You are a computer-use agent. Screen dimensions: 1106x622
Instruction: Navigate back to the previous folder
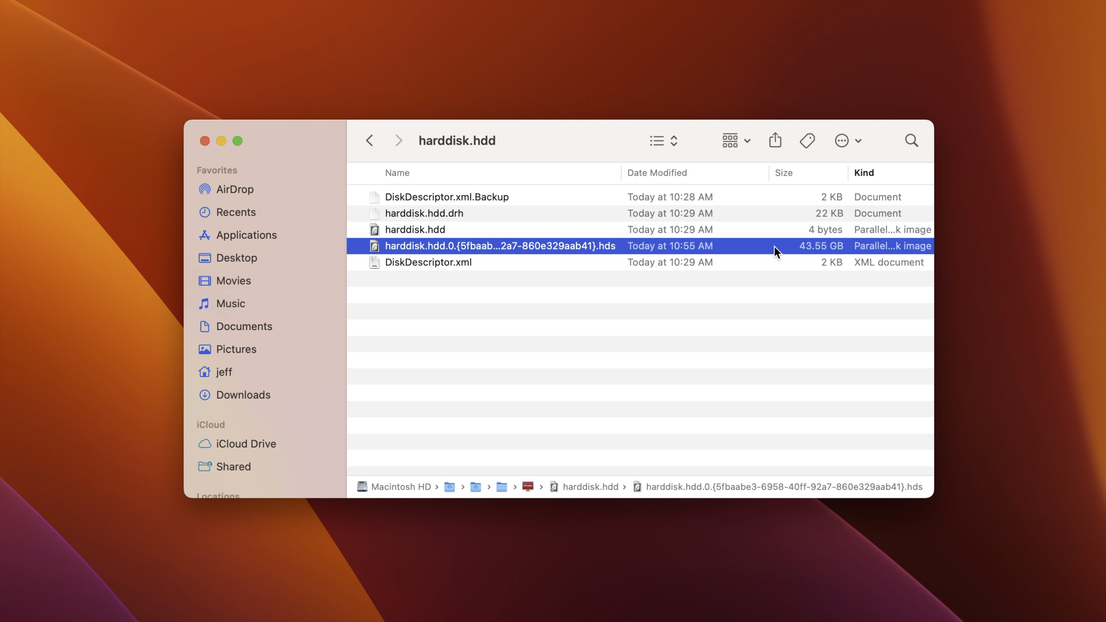point(370,140)
